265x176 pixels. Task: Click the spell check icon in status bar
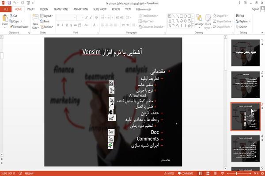pos(20,173)
